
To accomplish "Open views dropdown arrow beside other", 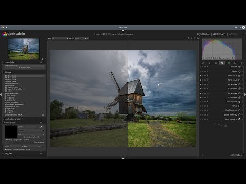I will click(x=243, y=34).
